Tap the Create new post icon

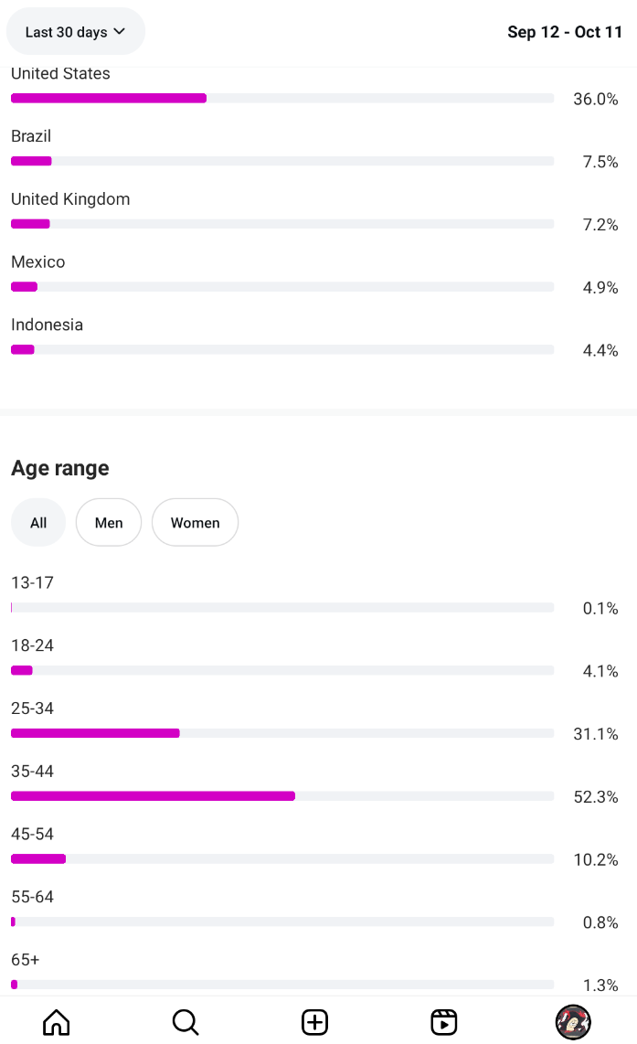click(x=314, y=1021)
